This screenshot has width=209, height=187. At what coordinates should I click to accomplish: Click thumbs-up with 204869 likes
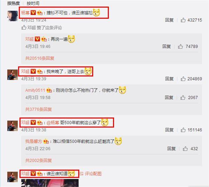pyautogui.click(x=183, y=79)
